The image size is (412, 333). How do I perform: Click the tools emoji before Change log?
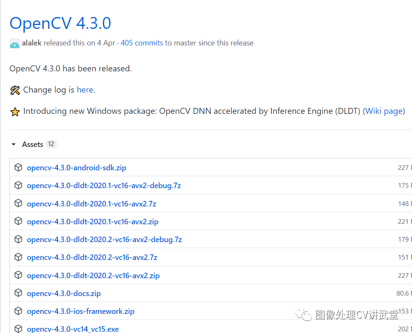[x=15, y=90]
